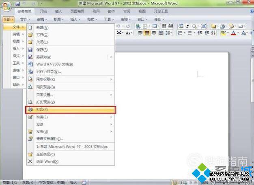Switch to outline view in the status bar
254x185 pixels.
(191, 183)
